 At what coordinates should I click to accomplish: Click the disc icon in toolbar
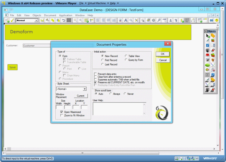pyautogui.click(x=153, y=20)
